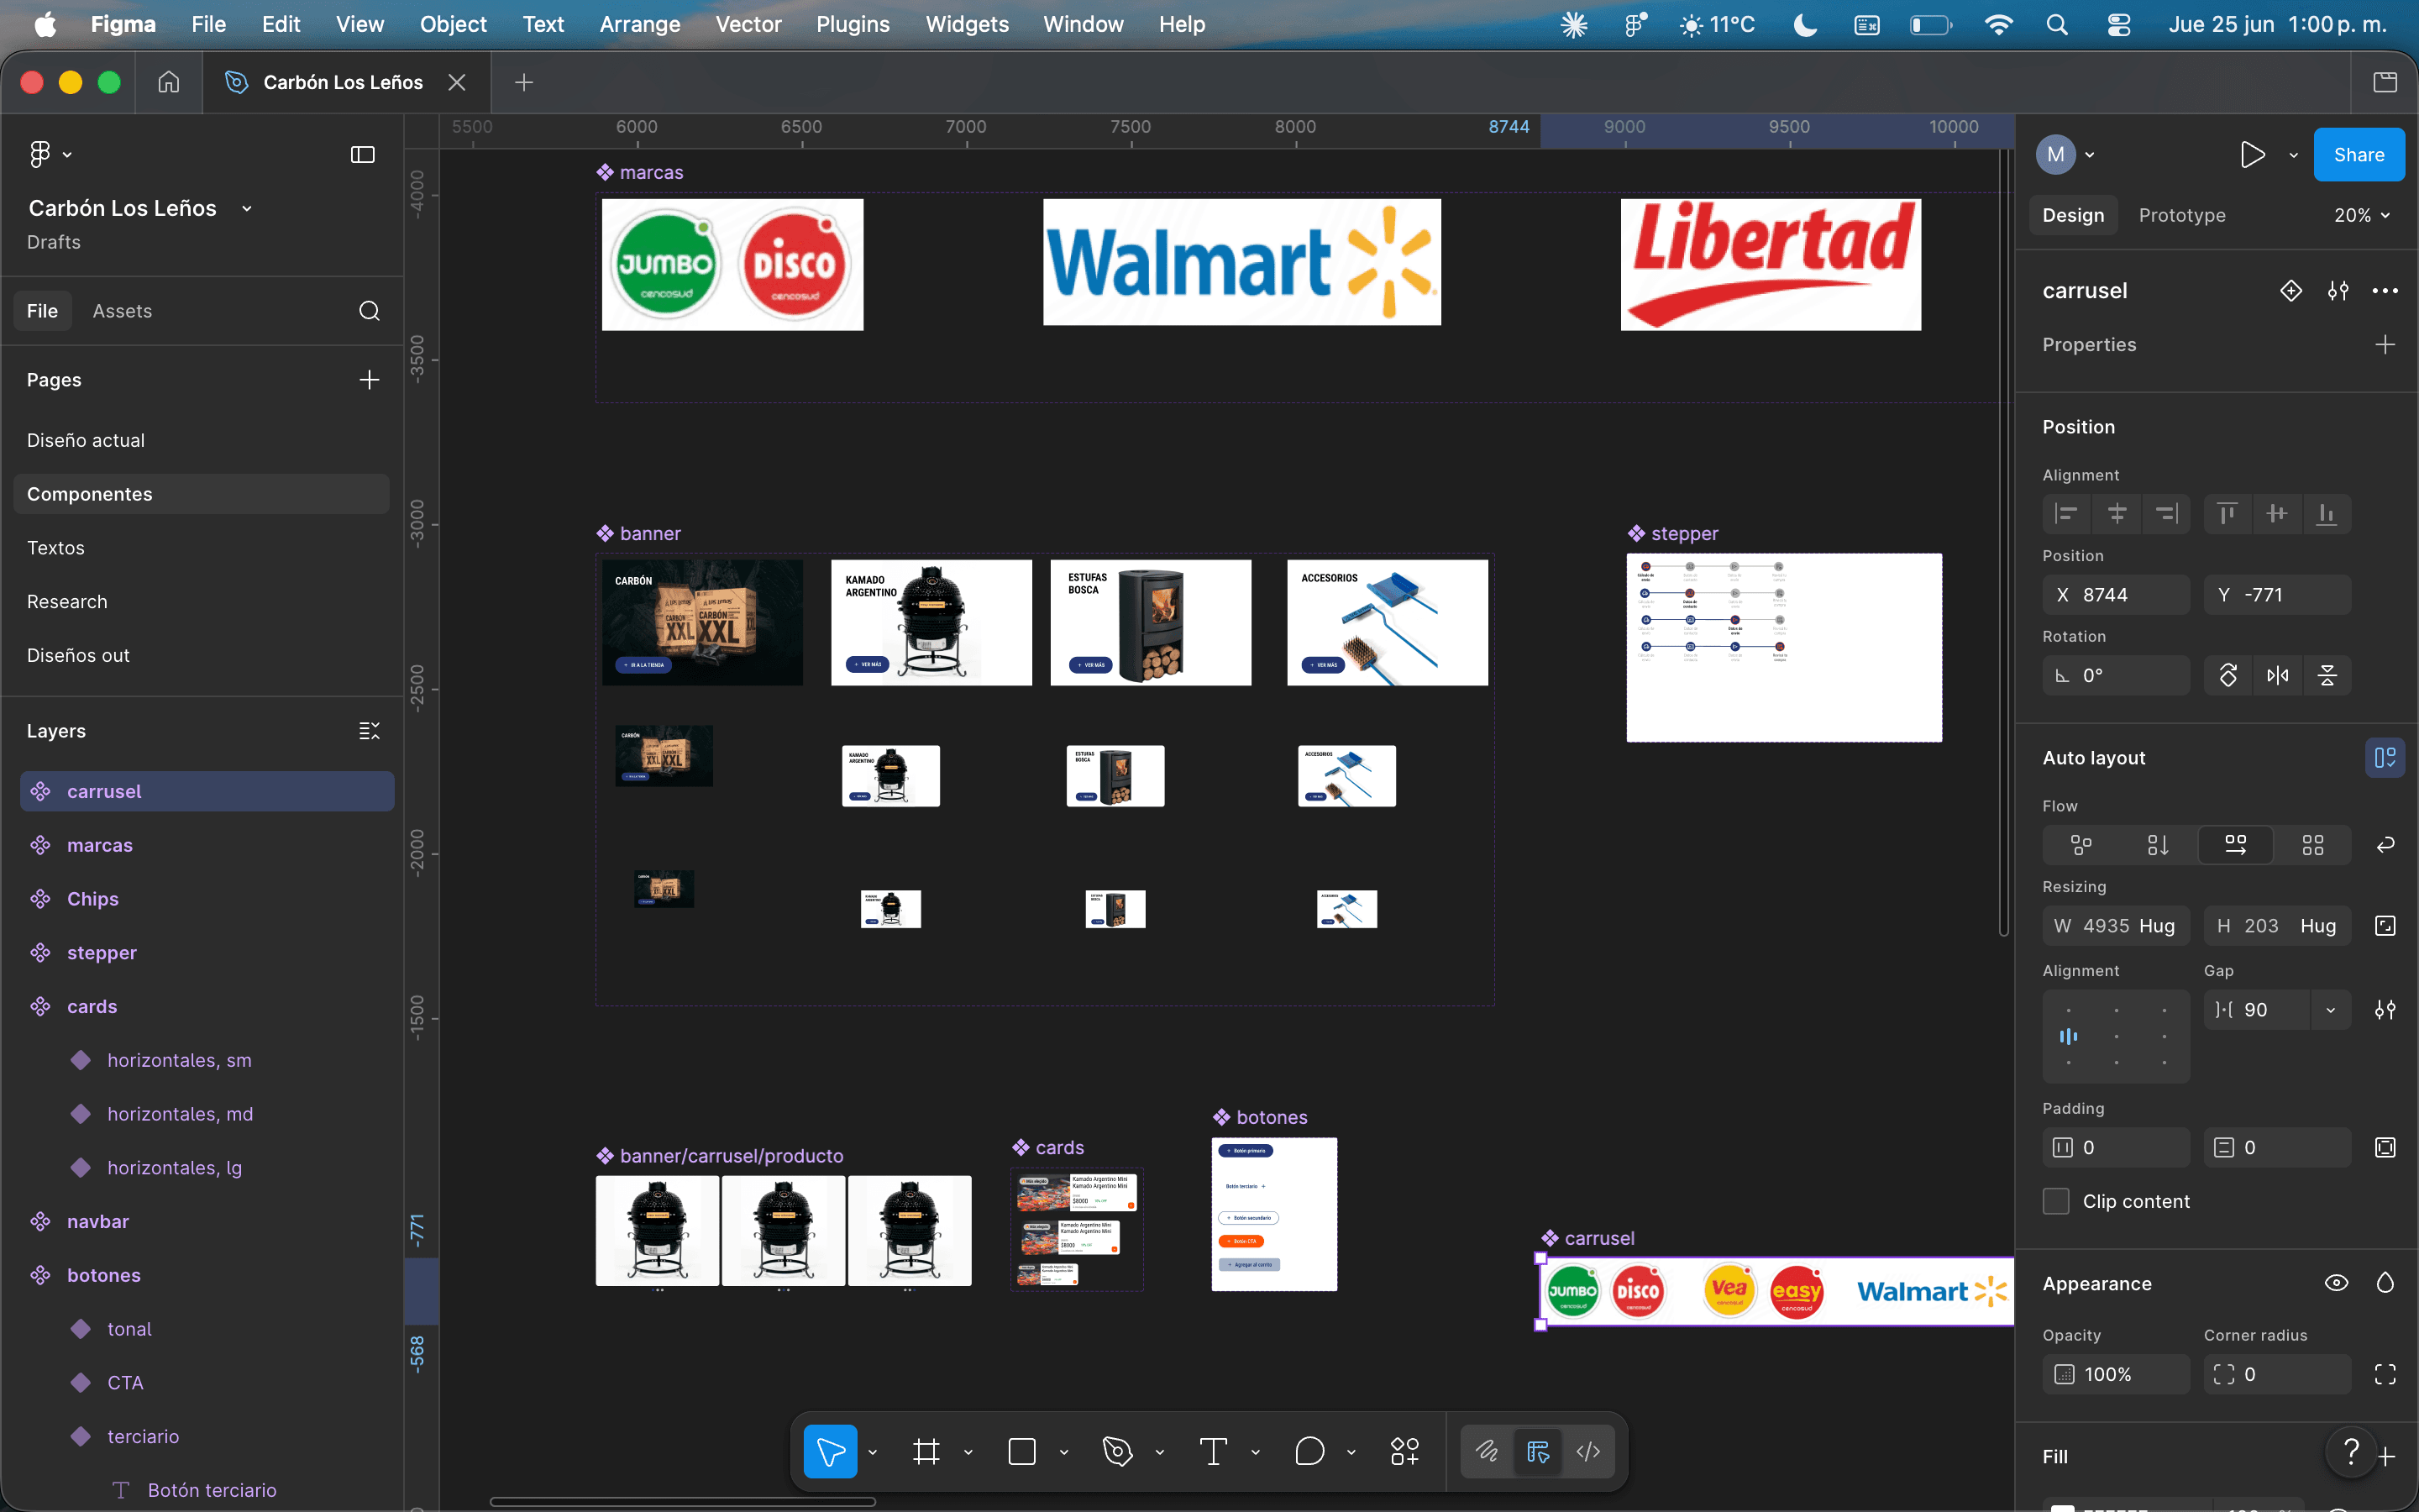Open component configuration icon next to carrusel

(2338, 291)
